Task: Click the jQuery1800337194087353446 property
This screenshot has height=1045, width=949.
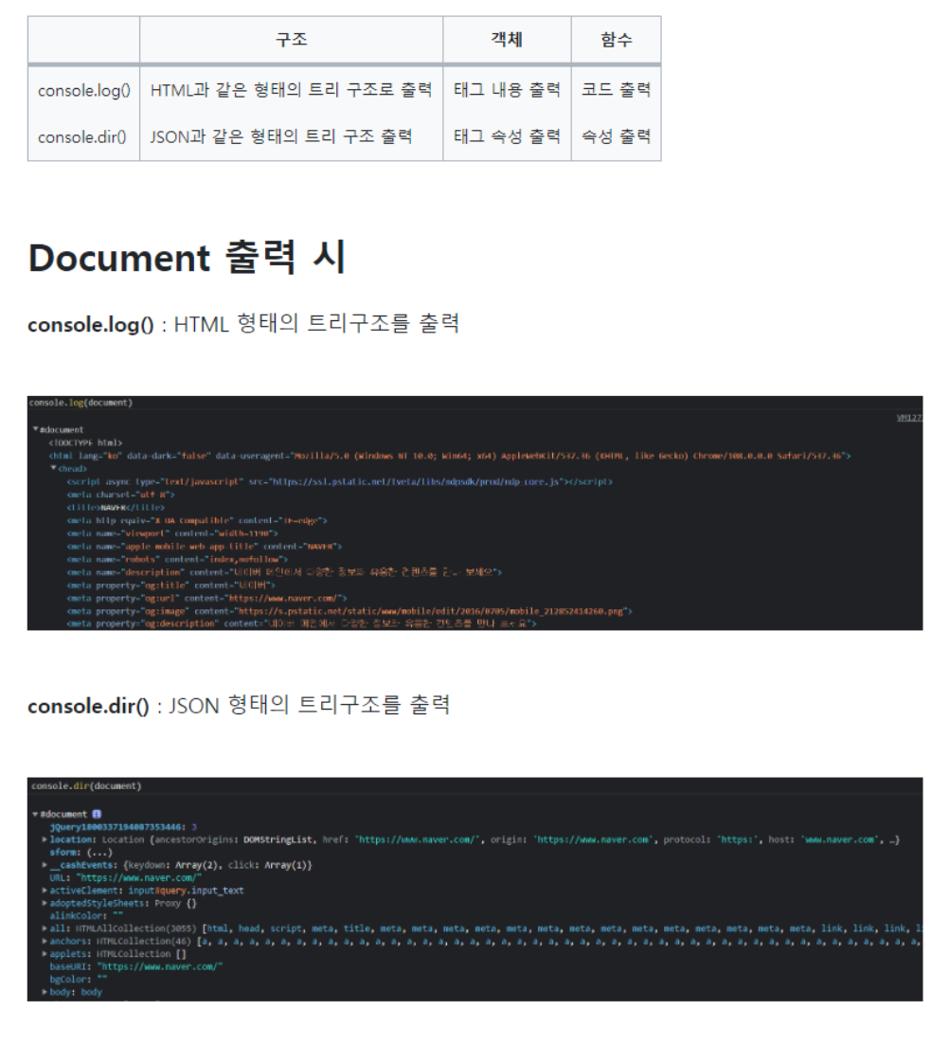Action: pos(116,827)
